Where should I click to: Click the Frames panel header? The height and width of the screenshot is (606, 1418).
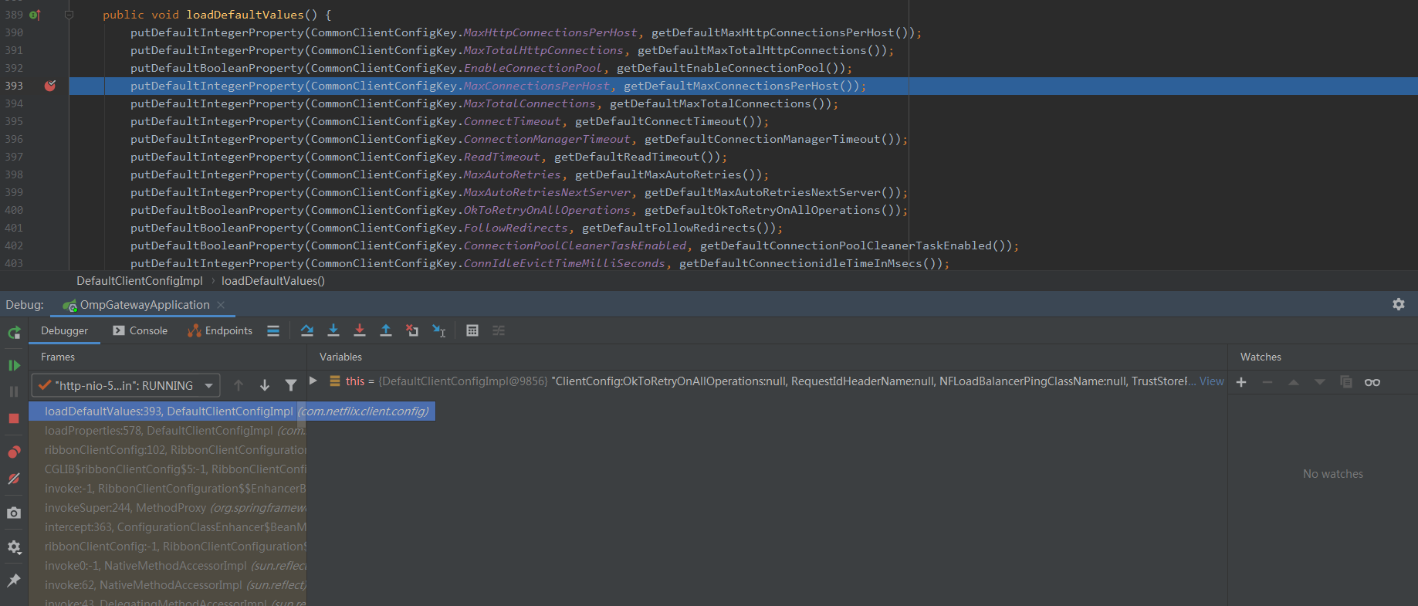point(58,357)
